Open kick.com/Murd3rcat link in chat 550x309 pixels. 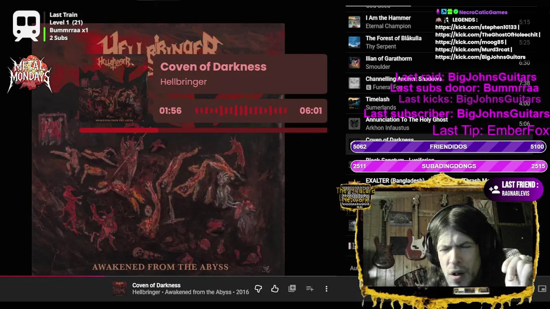pos(472,49)
